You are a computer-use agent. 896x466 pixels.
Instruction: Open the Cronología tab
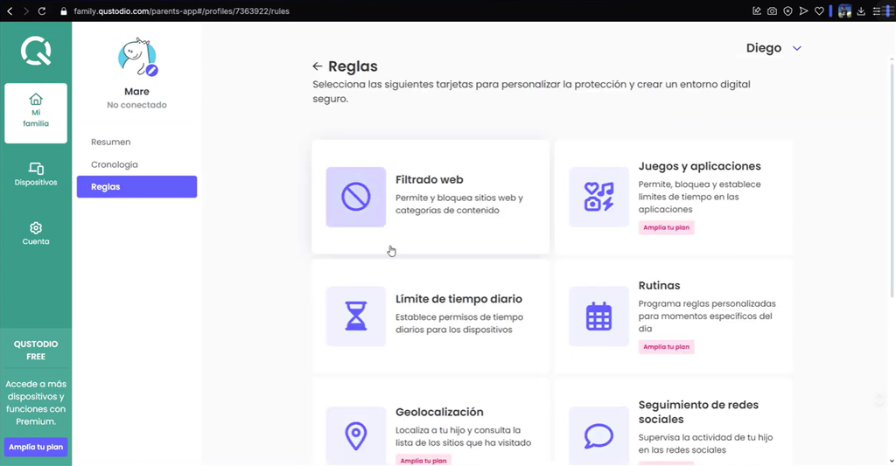click(115, 164)
